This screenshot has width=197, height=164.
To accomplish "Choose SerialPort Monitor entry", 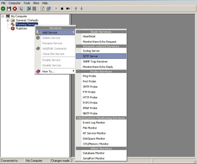I will pyautogui.click(x=101, y=159).
